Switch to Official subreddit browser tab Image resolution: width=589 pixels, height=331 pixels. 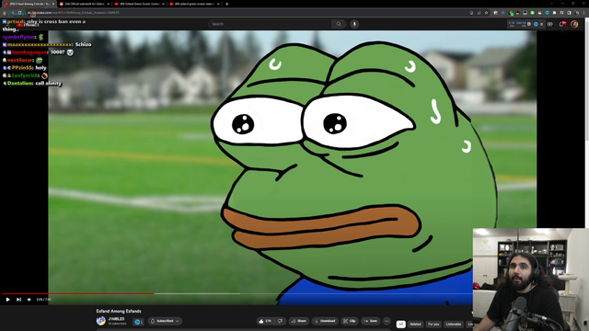tap(84, 4)
